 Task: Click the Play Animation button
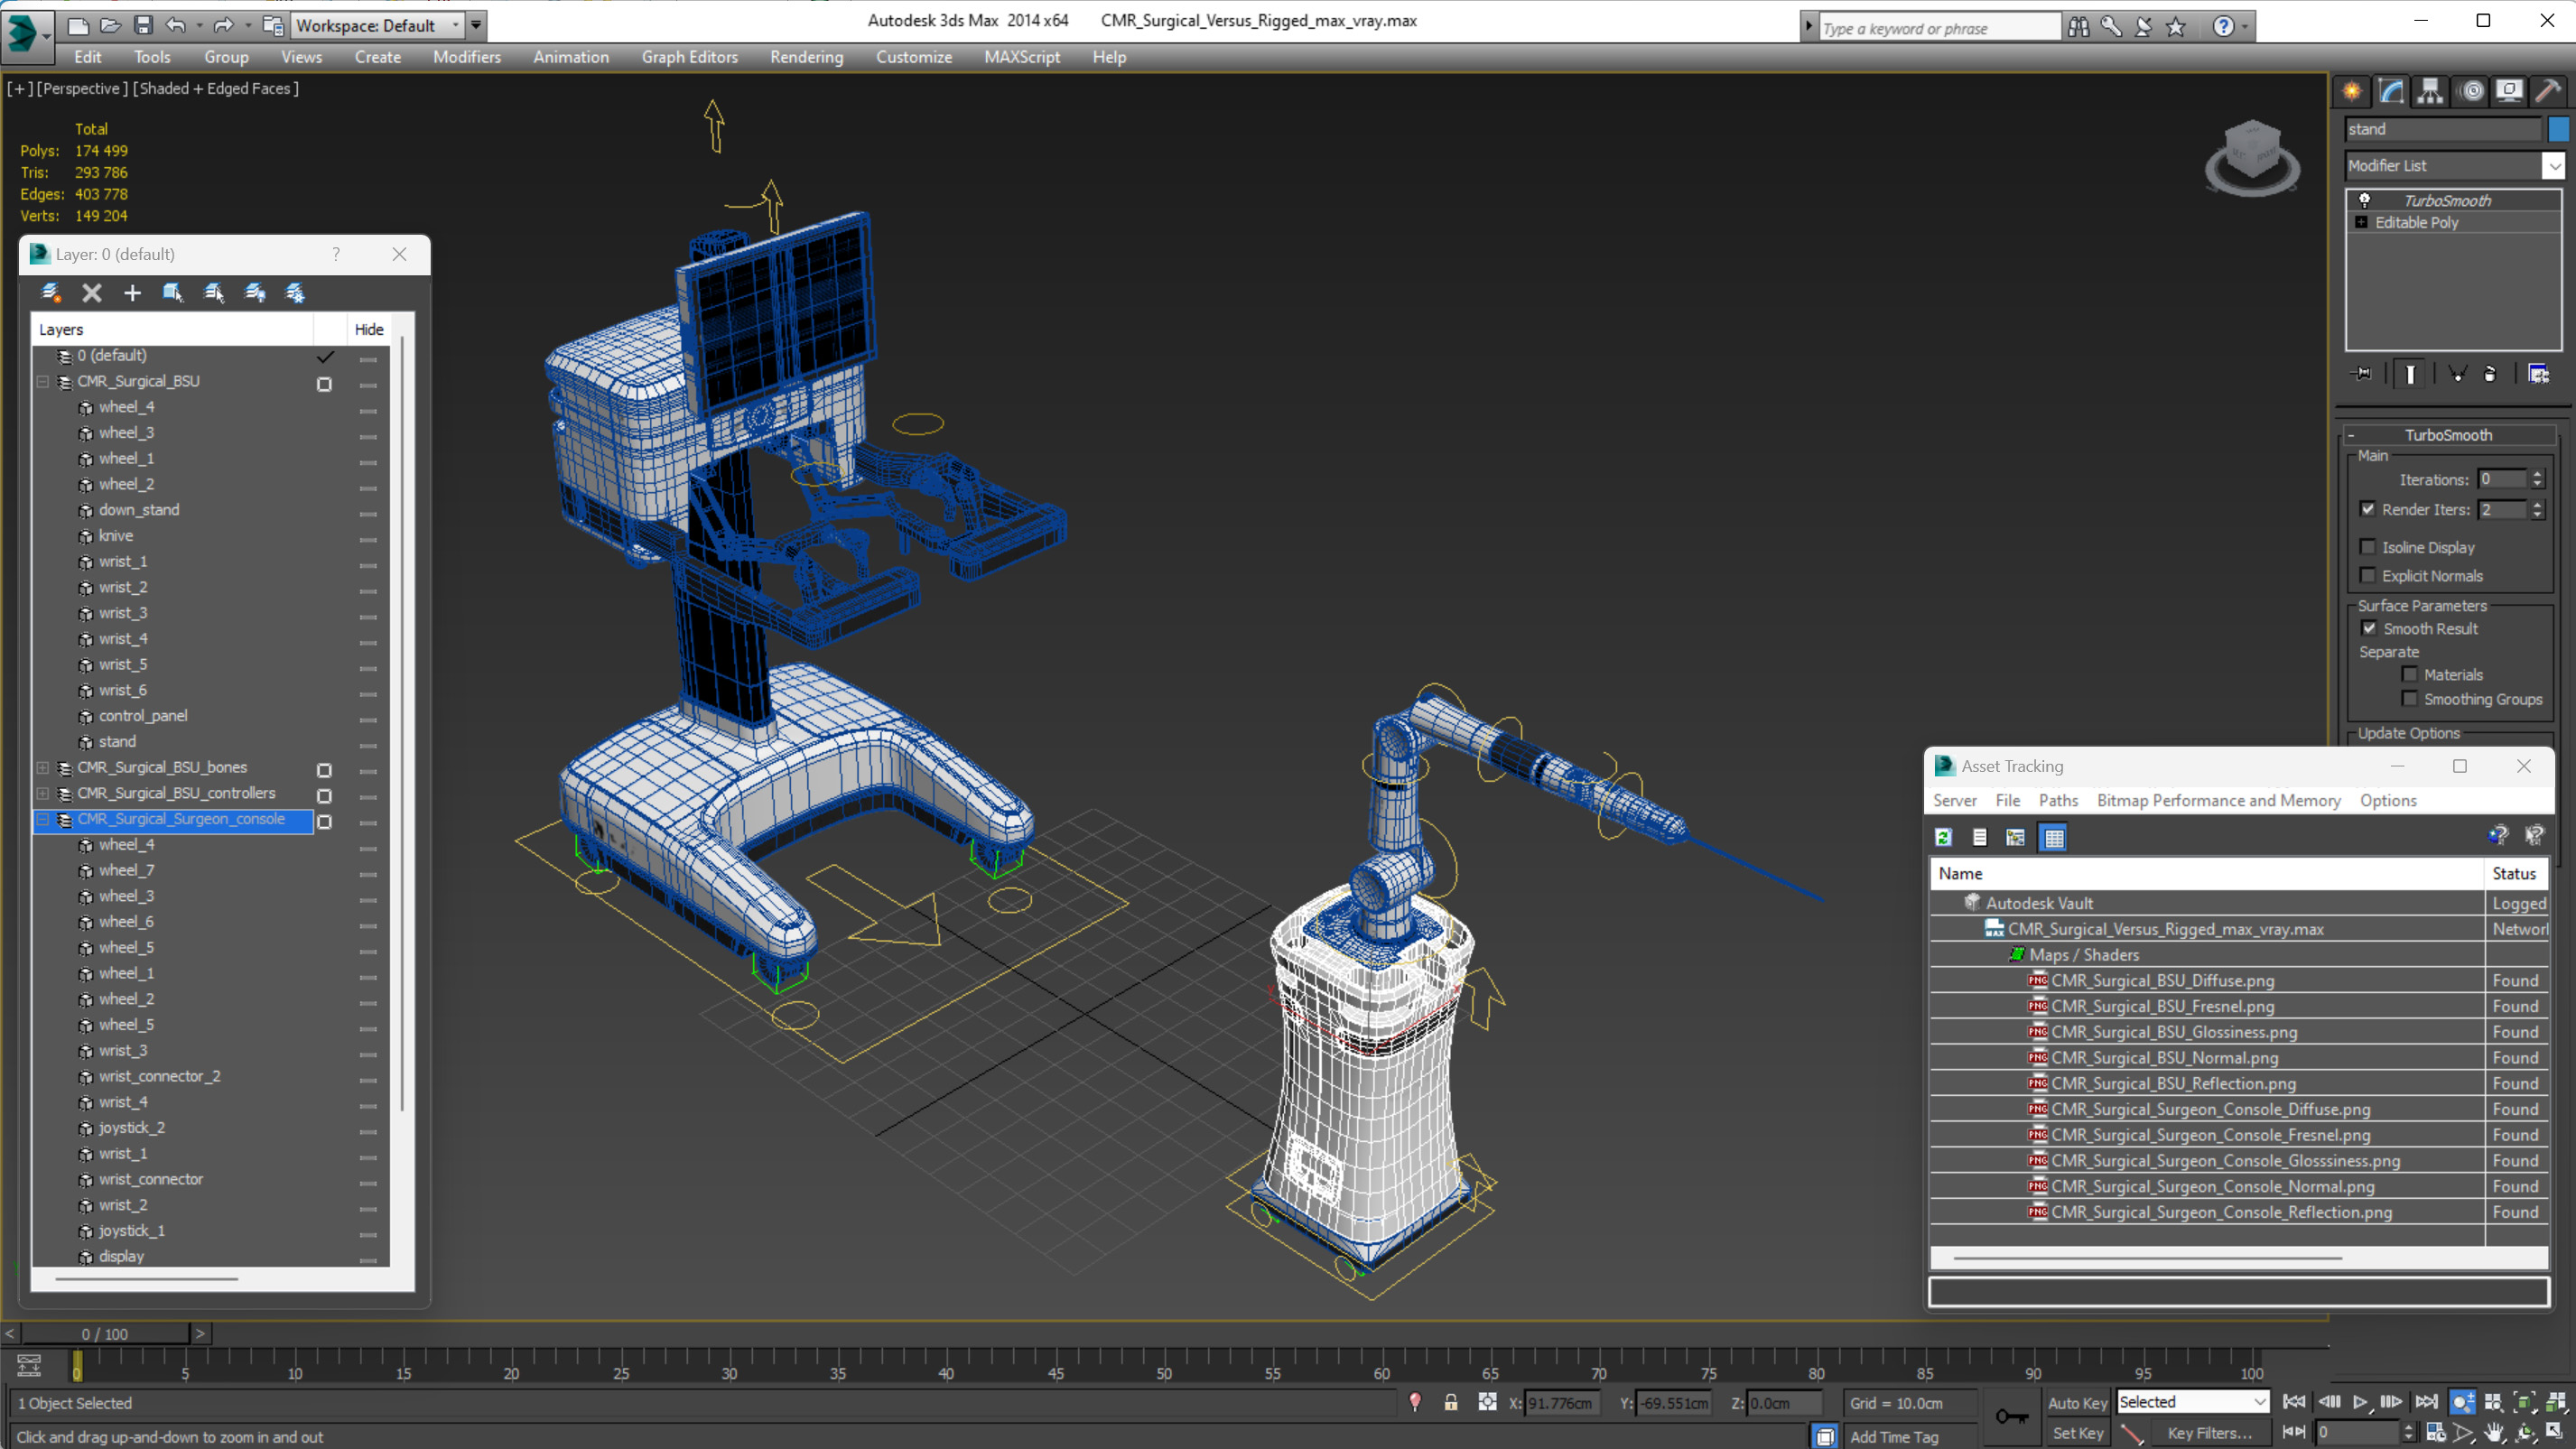(x=2360, y=1402)
